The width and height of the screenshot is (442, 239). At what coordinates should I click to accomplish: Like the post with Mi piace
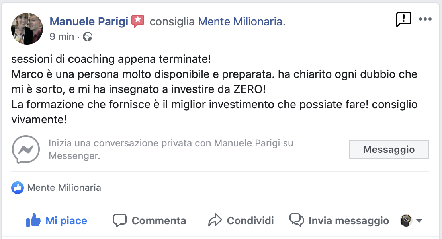57,220
